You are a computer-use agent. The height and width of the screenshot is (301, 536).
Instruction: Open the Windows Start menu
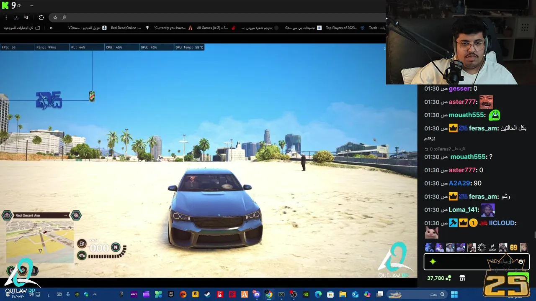pyautogui.click(x=454, y=295)
